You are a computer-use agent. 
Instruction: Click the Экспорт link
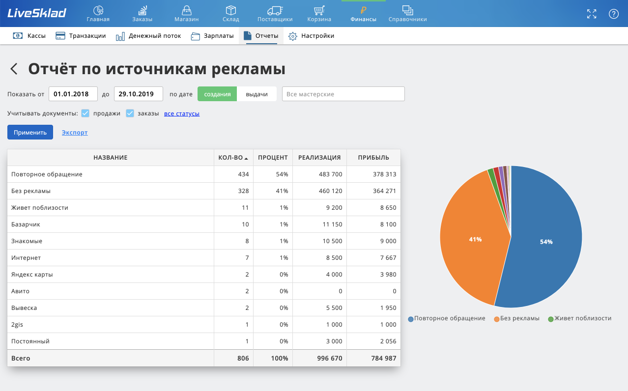tap(75, 133)
